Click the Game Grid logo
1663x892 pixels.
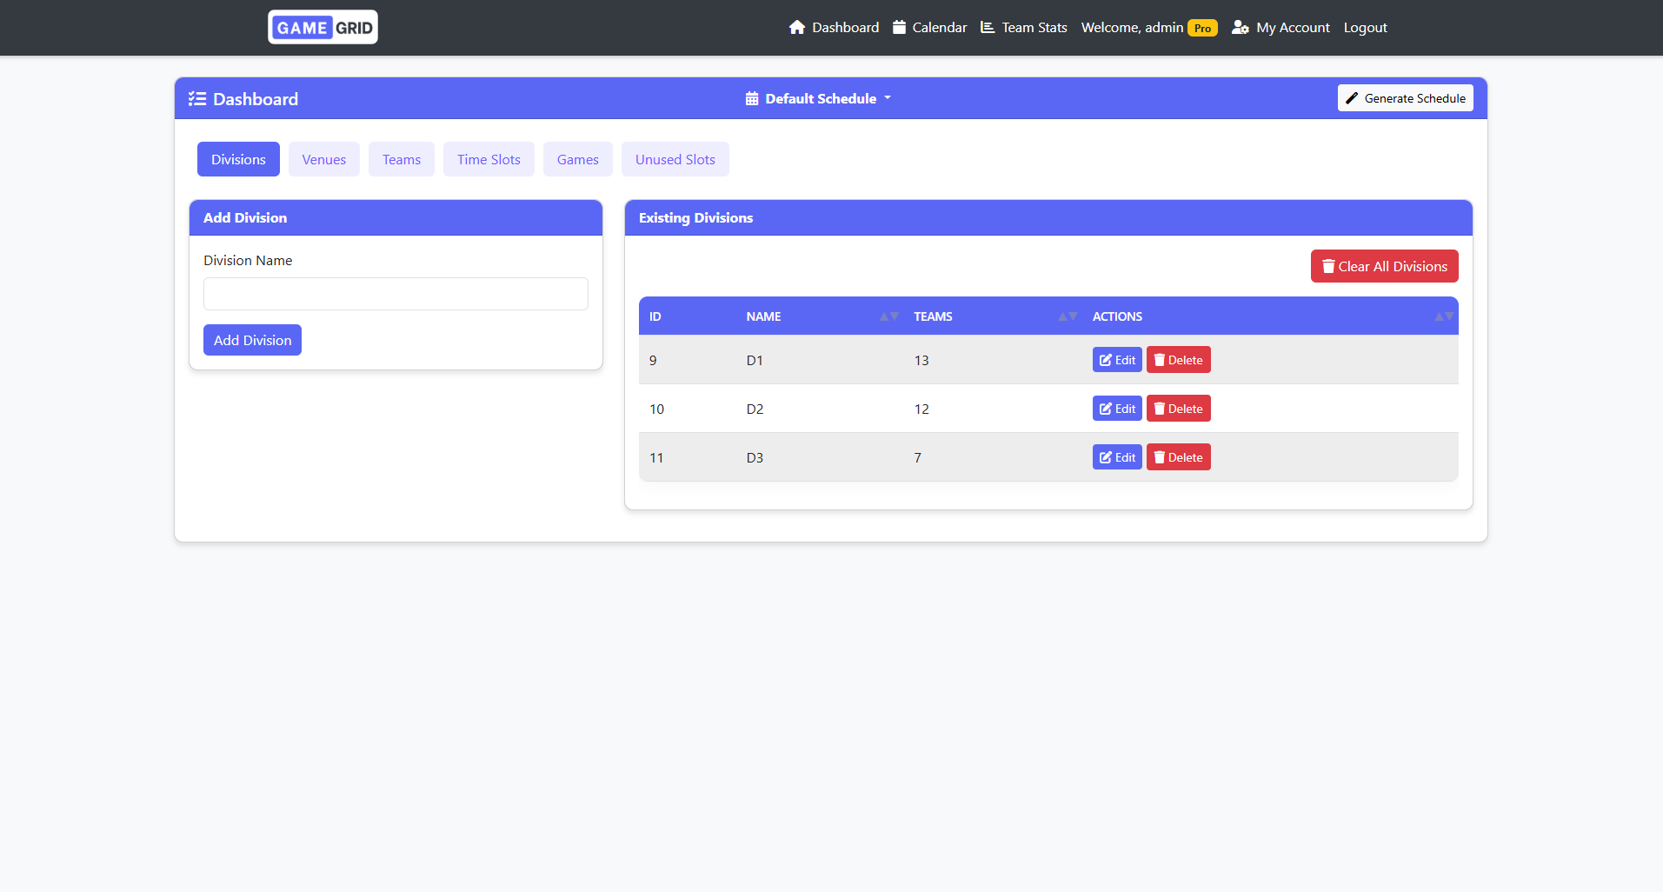pyautogui.click(x=322, y=27)
